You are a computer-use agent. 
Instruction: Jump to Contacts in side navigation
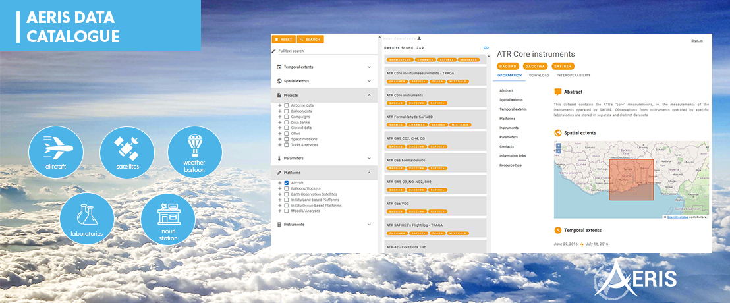pyautogui.click(x=507, y=146)
